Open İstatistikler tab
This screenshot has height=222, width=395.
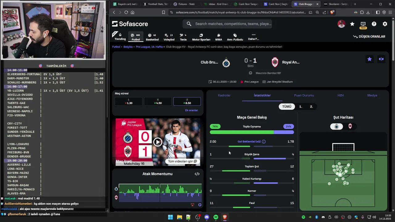tap(262, 95)
